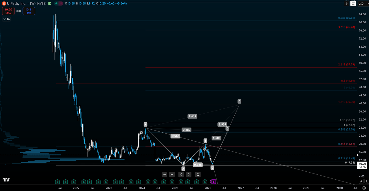Select D point beside the 2.959 ratio
The image size is (369, 191).
227,128
